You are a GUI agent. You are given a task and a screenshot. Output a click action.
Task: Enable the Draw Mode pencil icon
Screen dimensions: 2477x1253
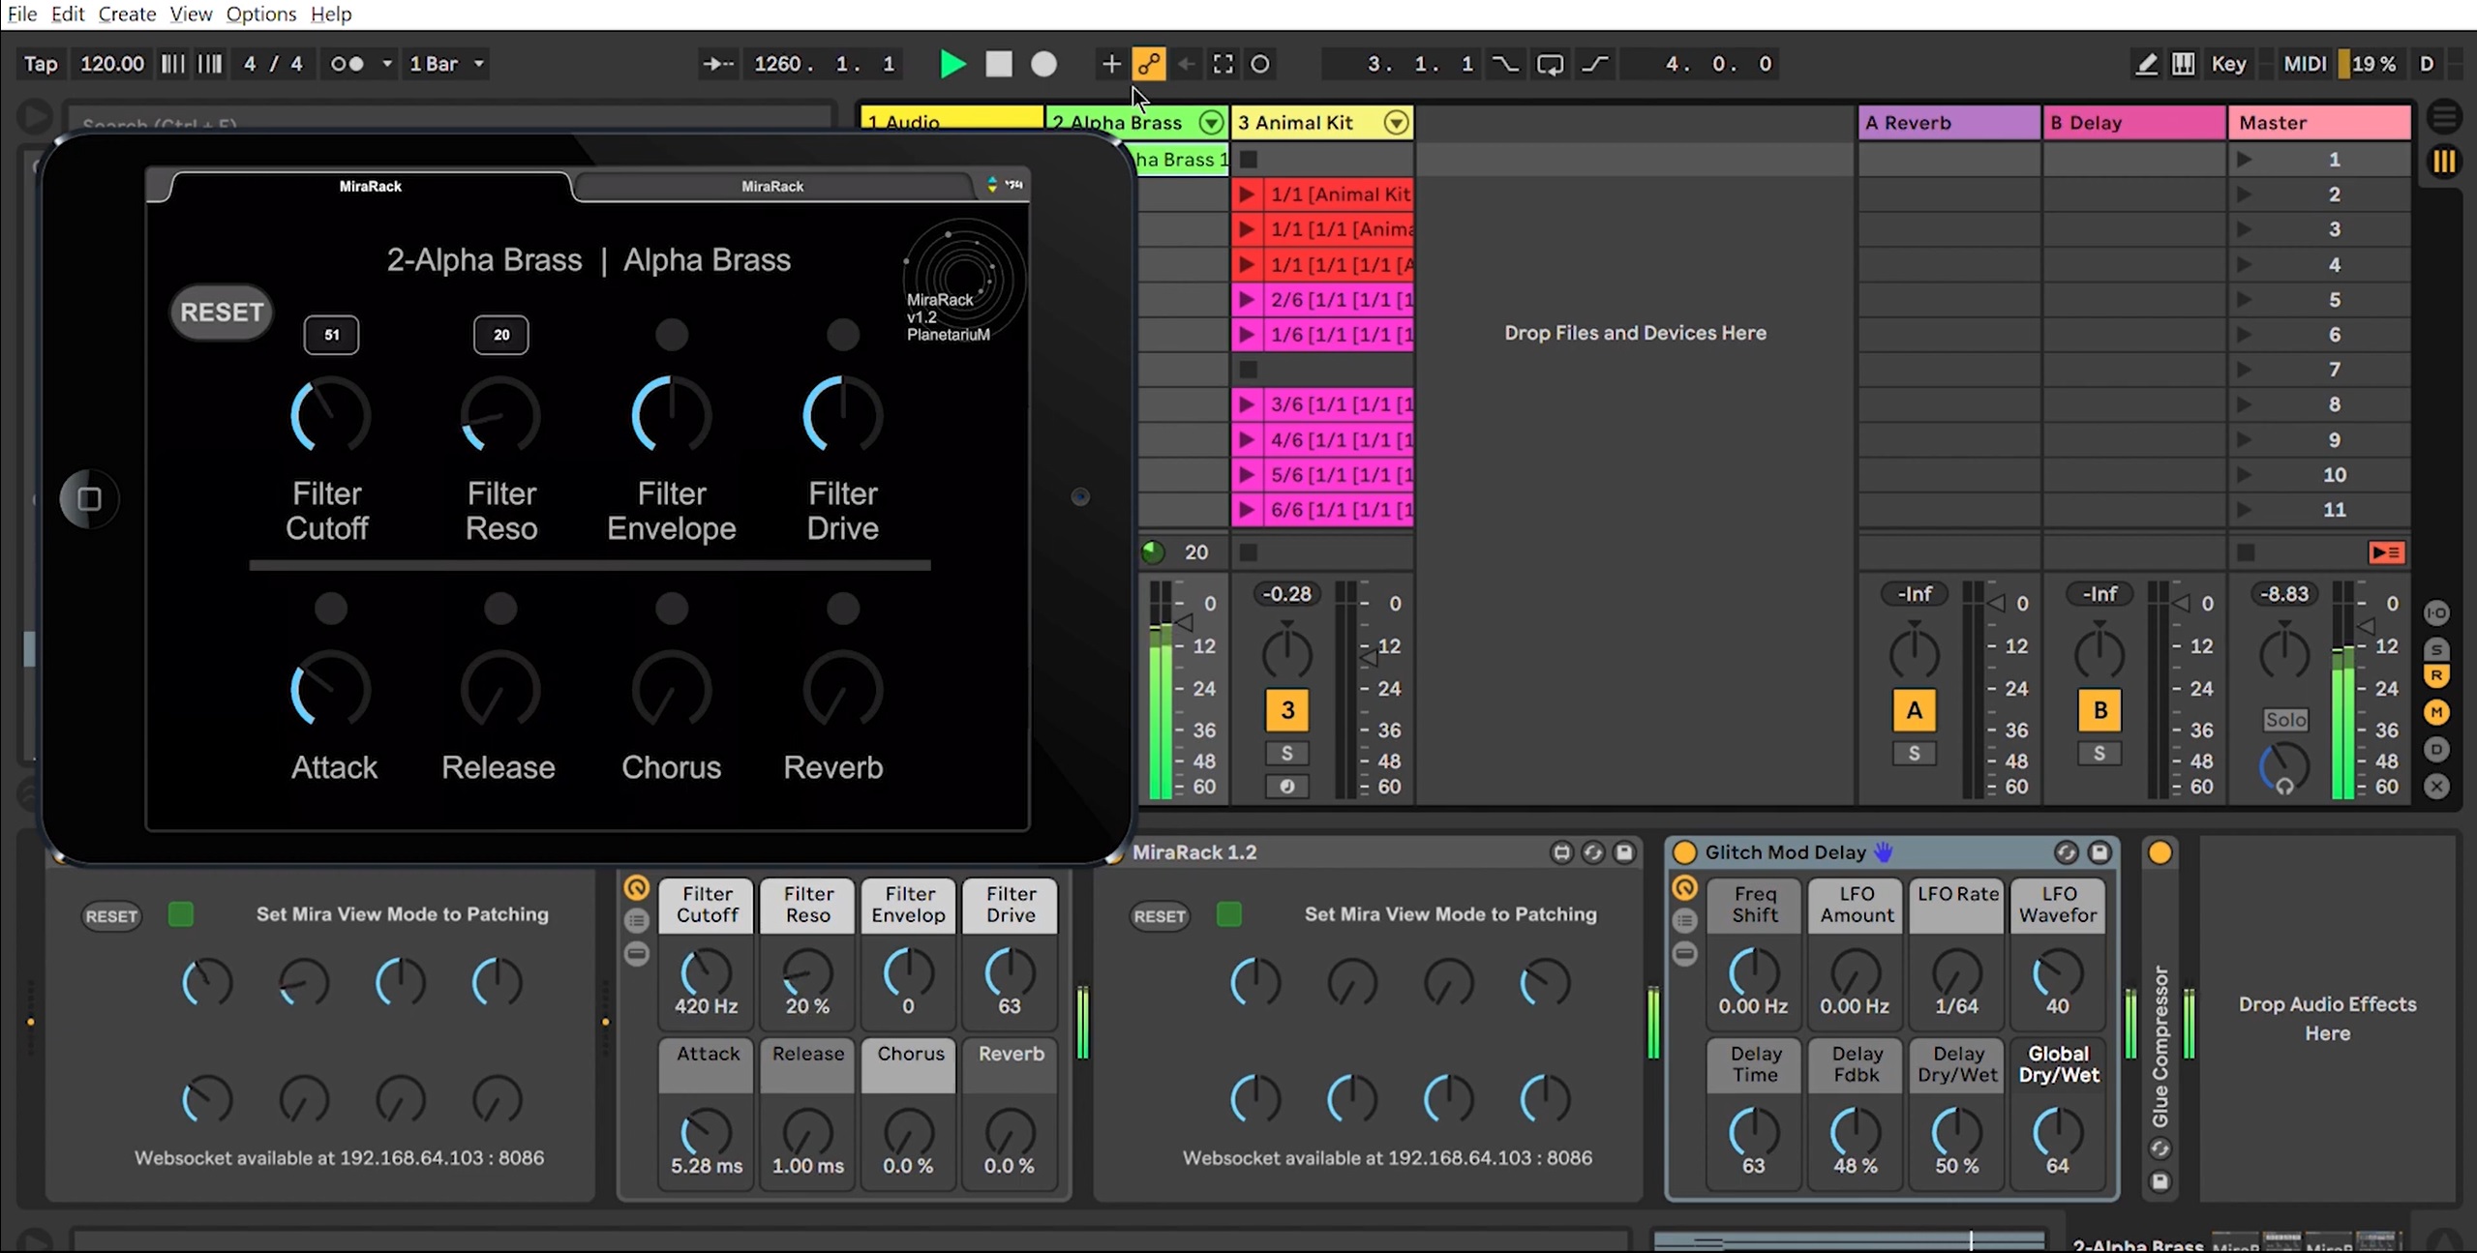pyautogui.click(x=2146, y=64)
